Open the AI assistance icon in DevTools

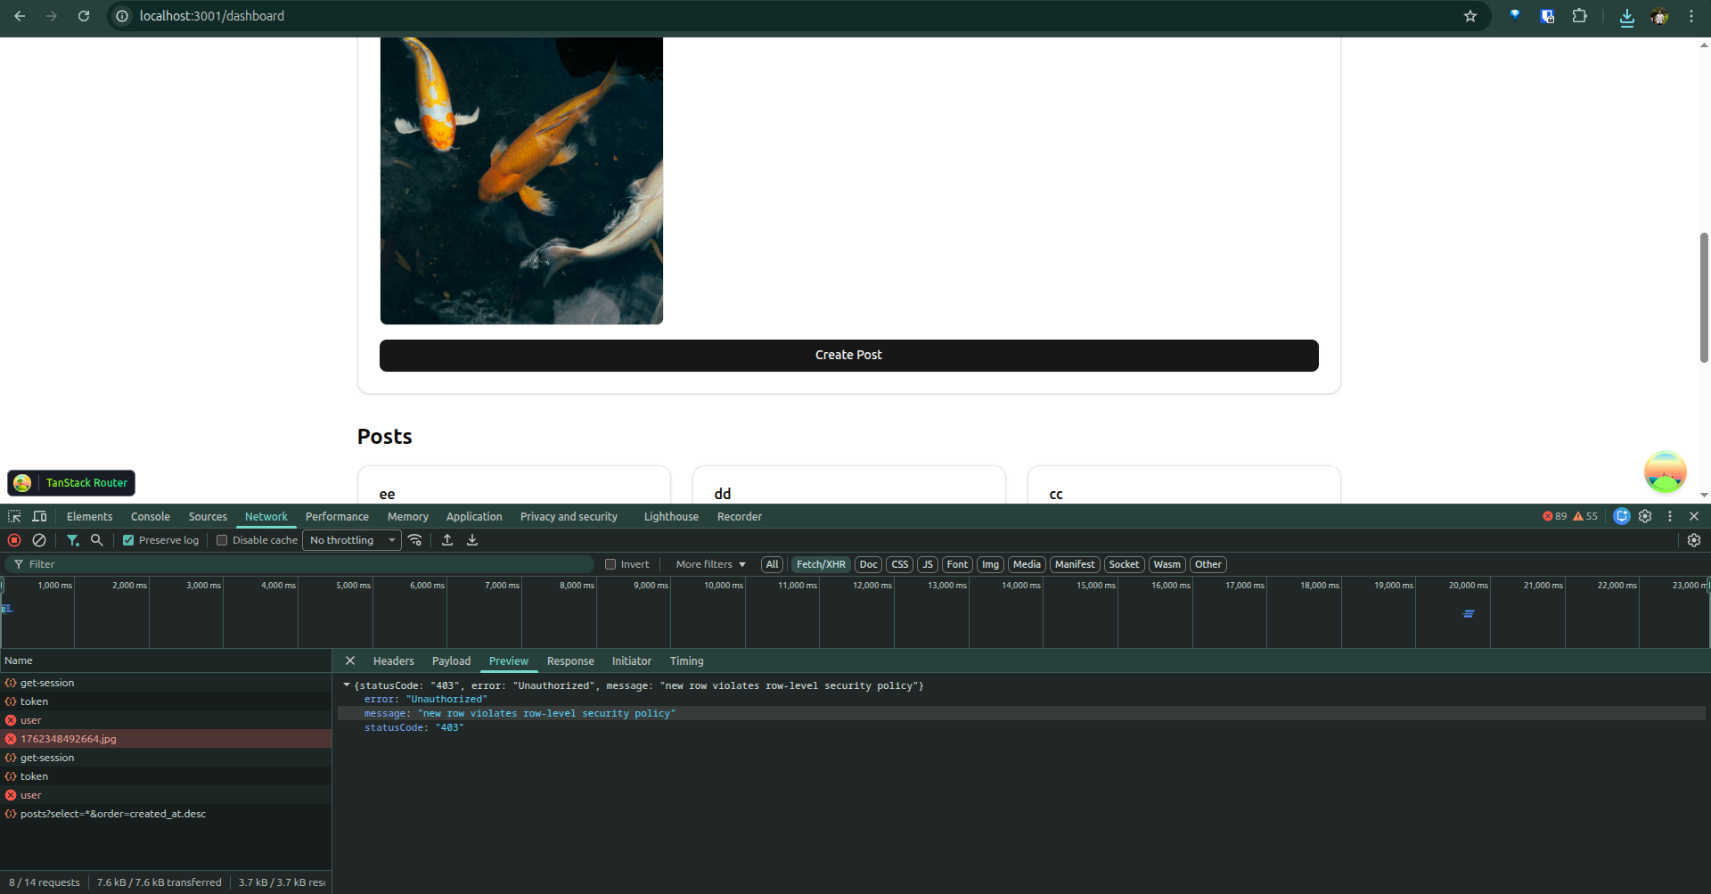(1622, 516)
